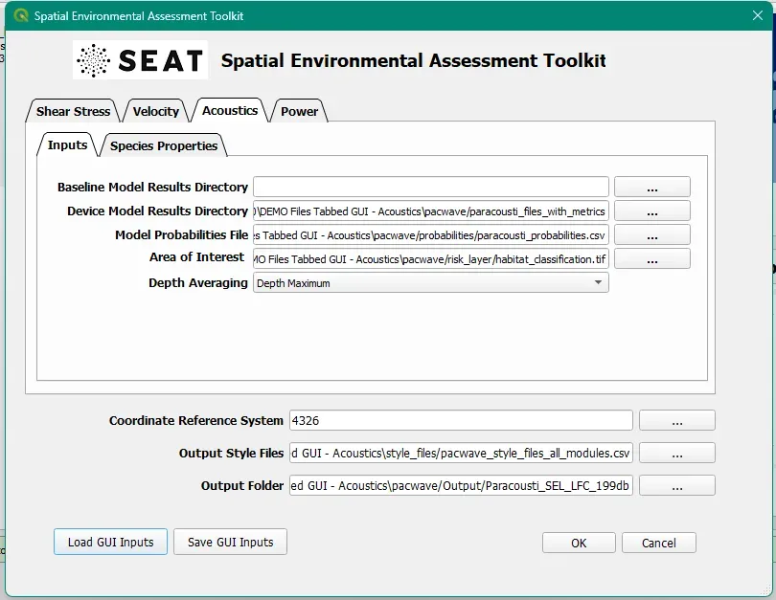This screenshot has height=600, width=776.
Task: Confirm with the OK button
Action: point(579,543)
